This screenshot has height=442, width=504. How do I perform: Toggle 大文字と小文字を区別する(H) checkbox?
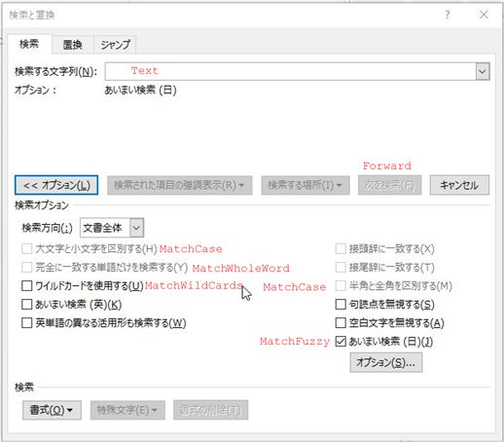point(26,249)
